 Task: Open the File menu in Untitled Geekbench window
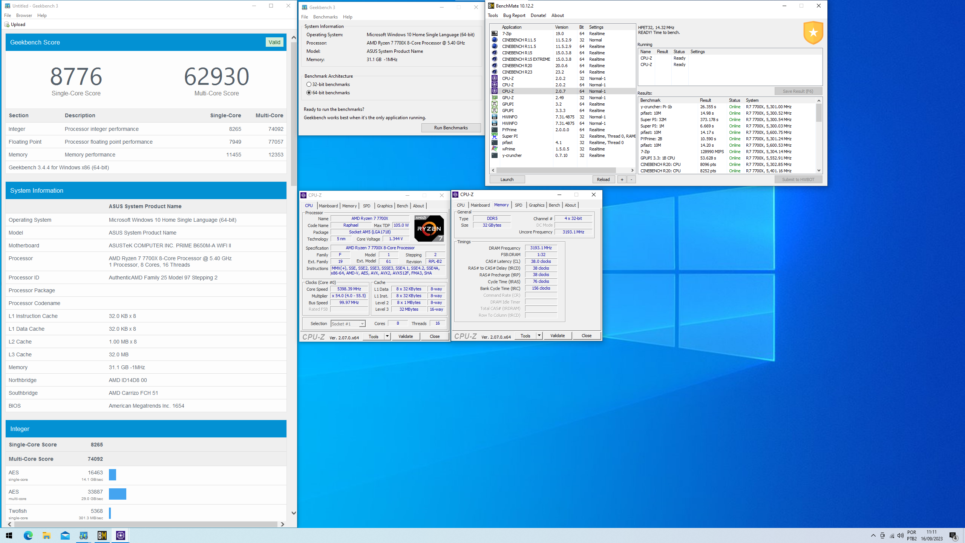(8, 15)
